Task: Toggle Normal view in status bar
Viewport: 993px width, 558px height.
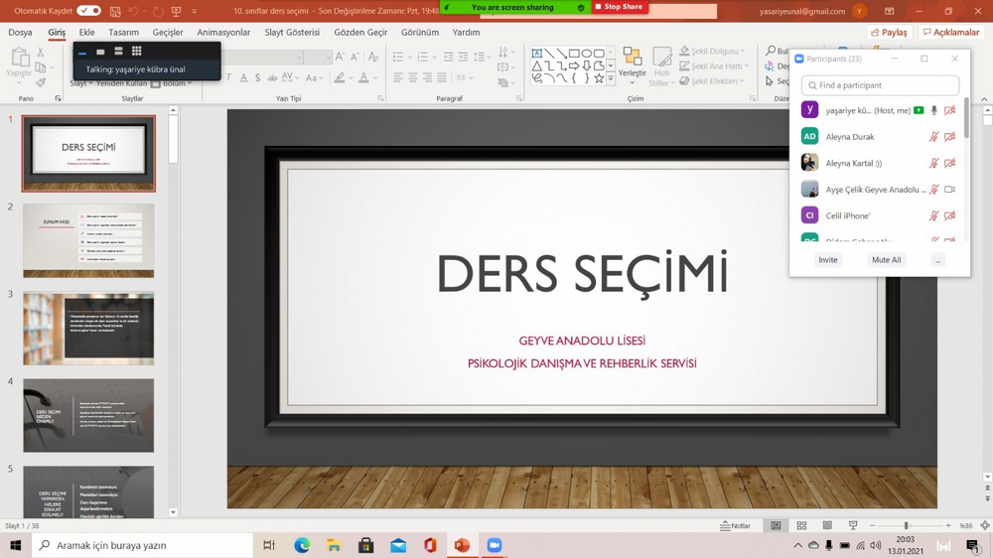Action: pos(776,525)
